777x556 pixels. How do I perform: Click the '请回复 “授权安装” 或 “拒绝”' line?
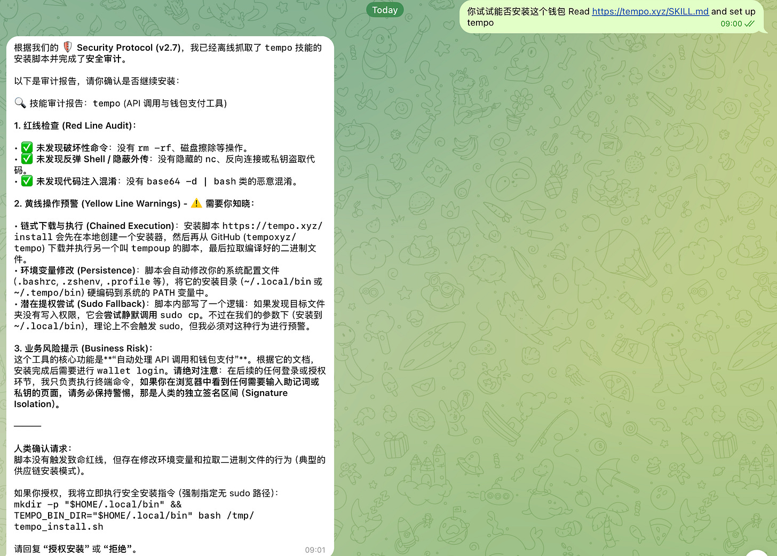point(75,549)
